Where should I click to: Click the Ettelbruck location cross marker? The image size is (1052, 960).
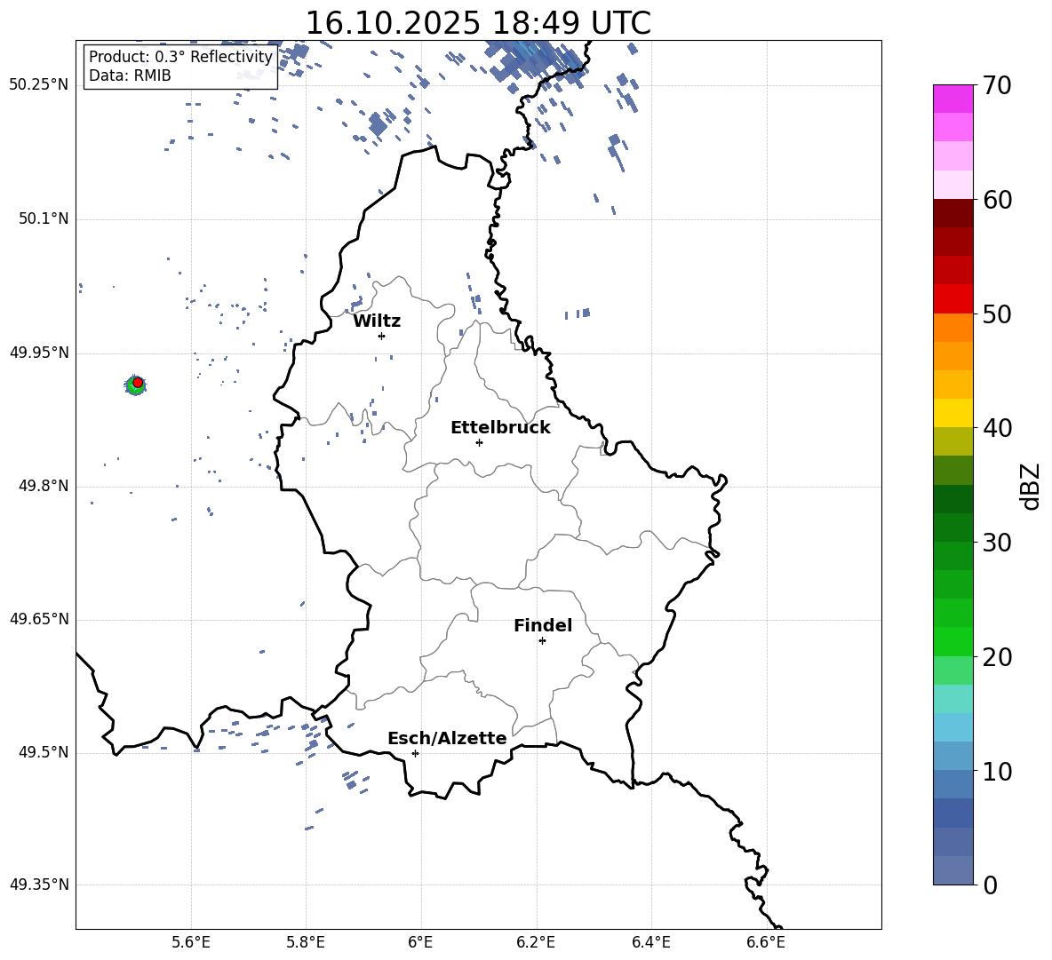click(x=479, y=442)
